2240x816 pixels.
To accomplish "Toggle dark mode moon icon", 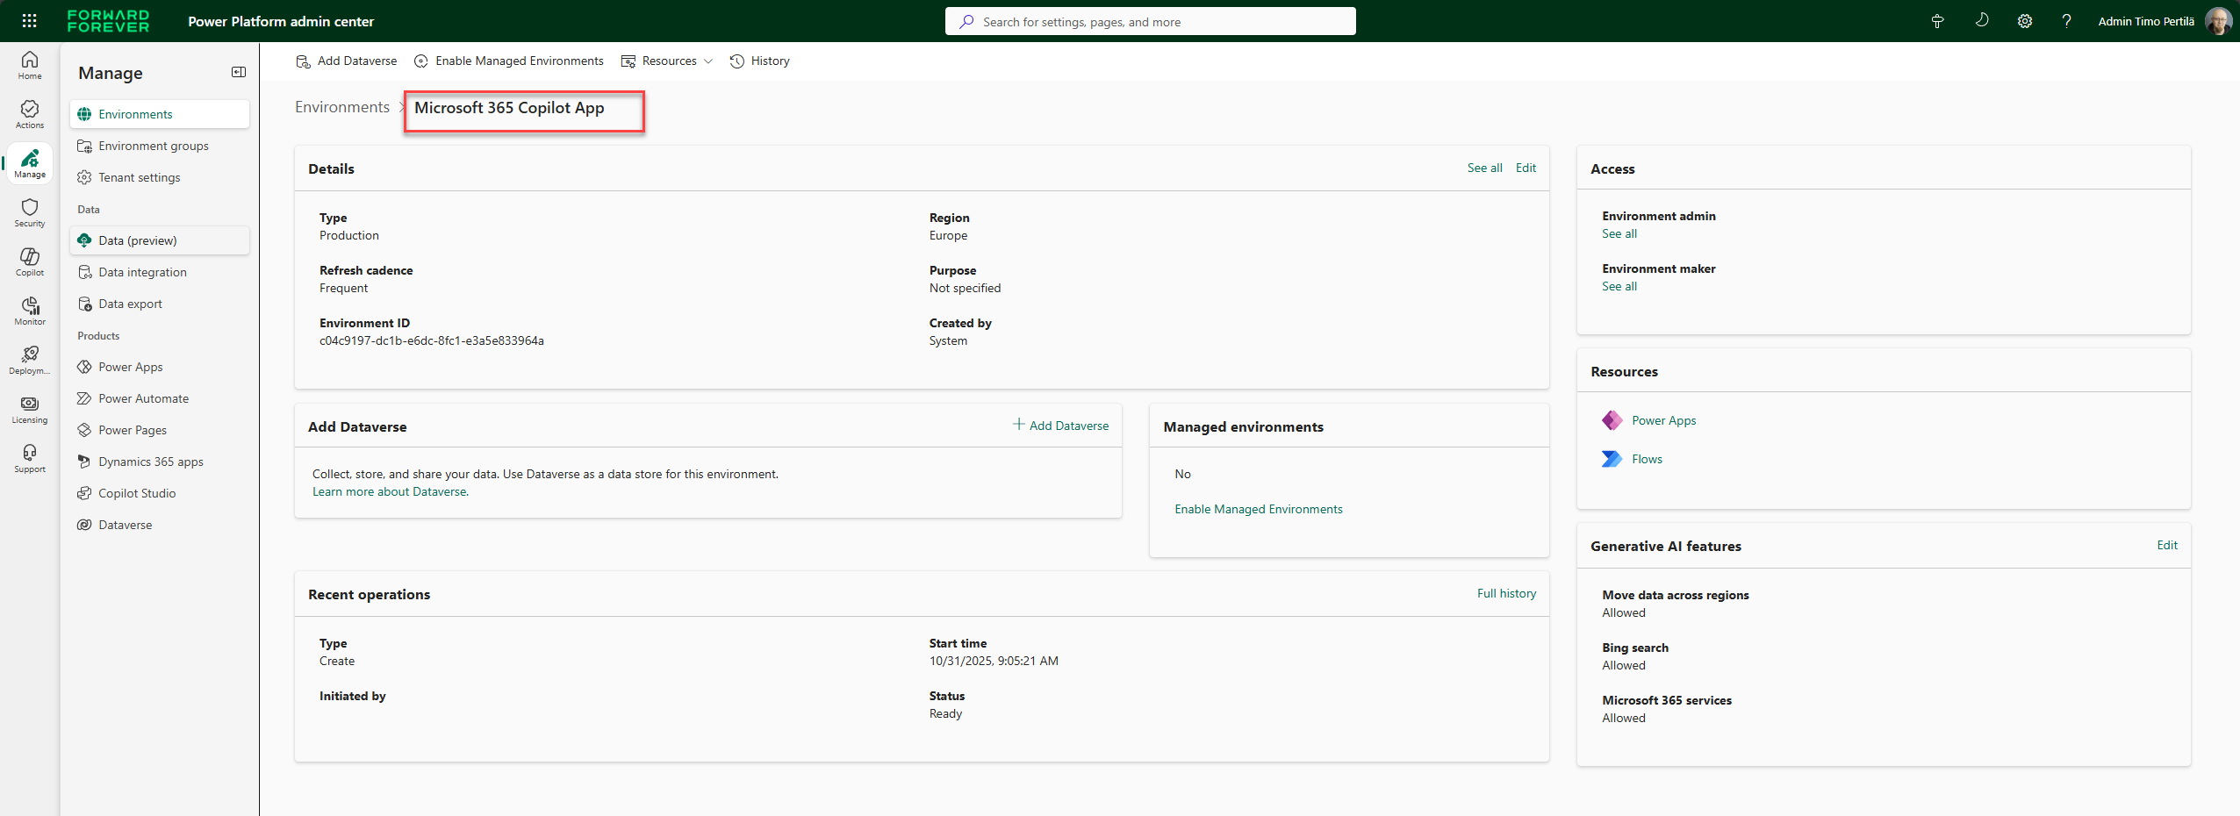I will coord(1982,21).
